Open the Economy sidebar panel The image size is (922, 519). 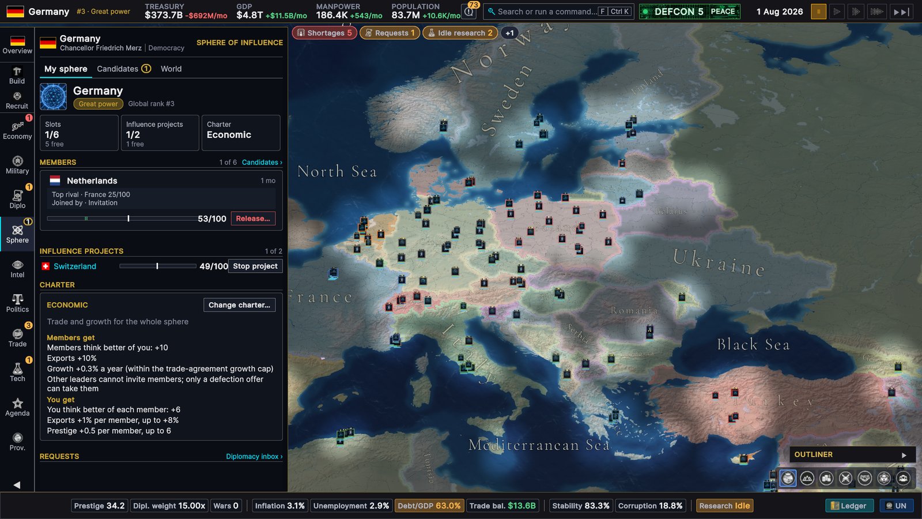tap(17, 130)
